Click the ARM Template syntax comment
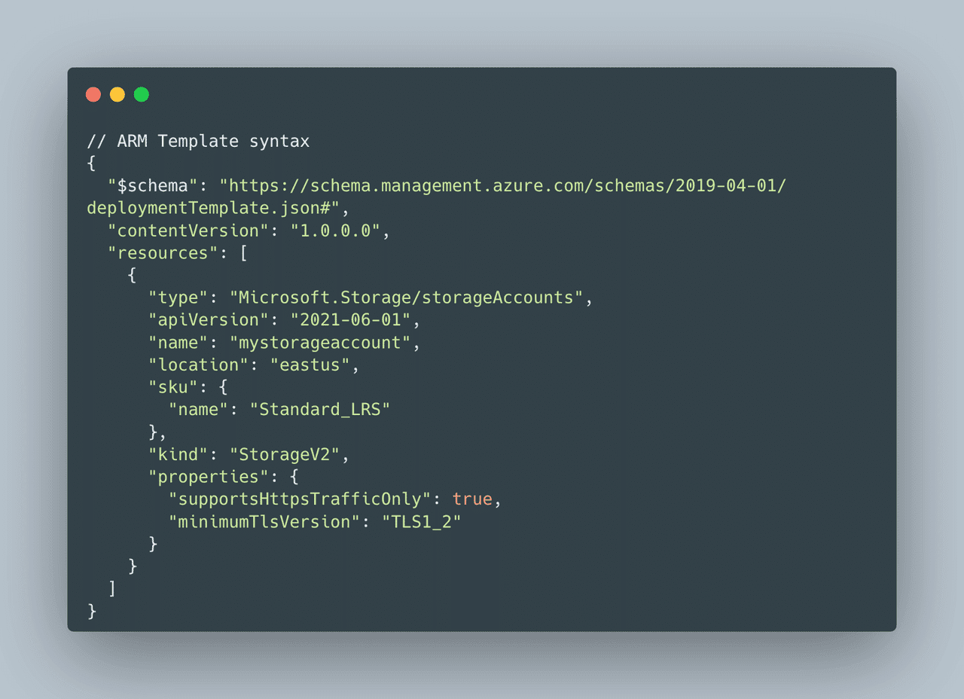Image resolution: width=964 pixels, height=699 pixels. [x=199, y=141]
